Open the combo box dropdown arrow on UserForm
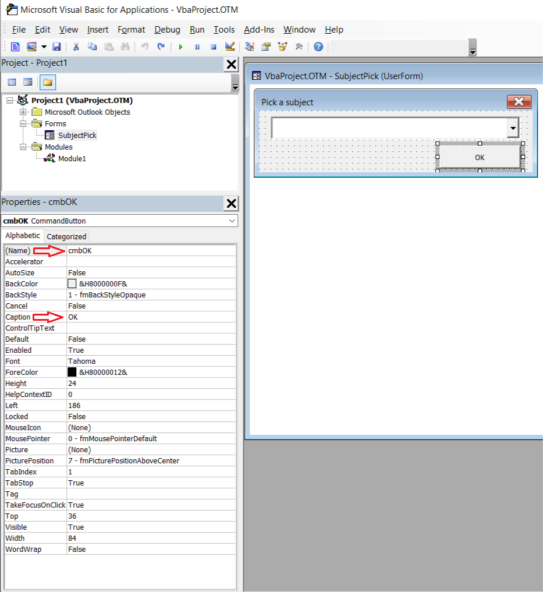 [x=512, y=128]
